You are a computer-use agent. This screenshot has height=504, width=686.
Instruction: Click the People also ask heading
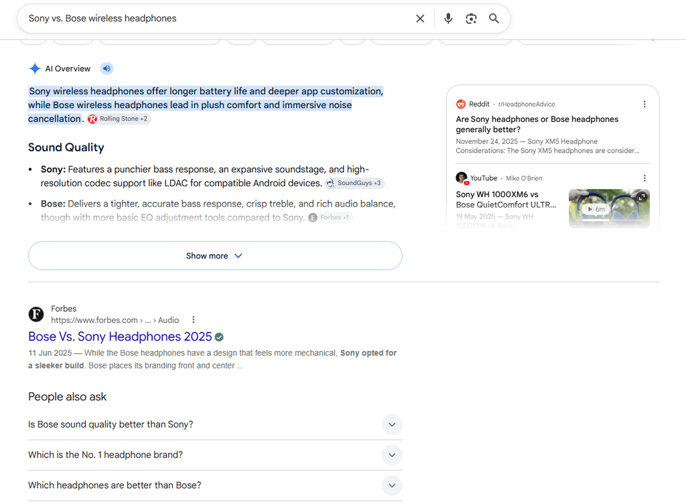68,397
